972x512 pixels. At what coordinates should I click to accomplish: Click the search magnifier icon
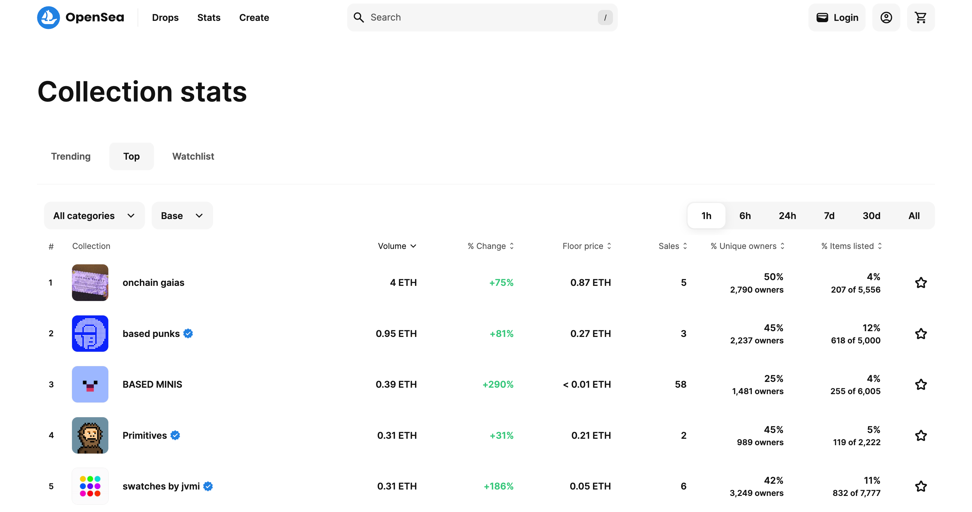[x=358, y=17]
